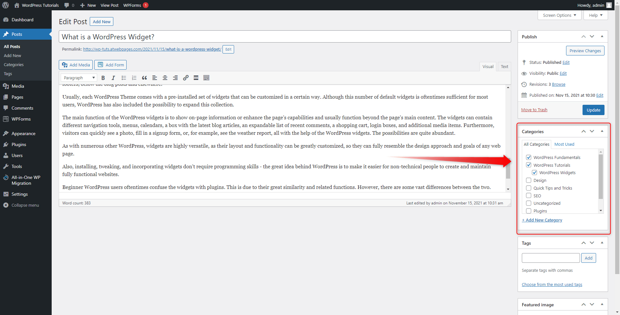This screenshot has height=315, width=620.
Task: Check the SEO category
Action: (x=529, y=195)
